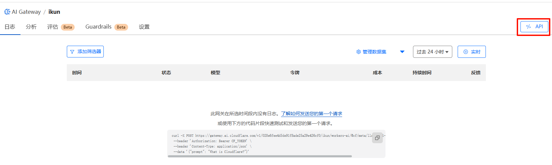Viewport: 552px width, 165px height.
Task: Click the 持续时间 column header
Action: click(422, 73)
